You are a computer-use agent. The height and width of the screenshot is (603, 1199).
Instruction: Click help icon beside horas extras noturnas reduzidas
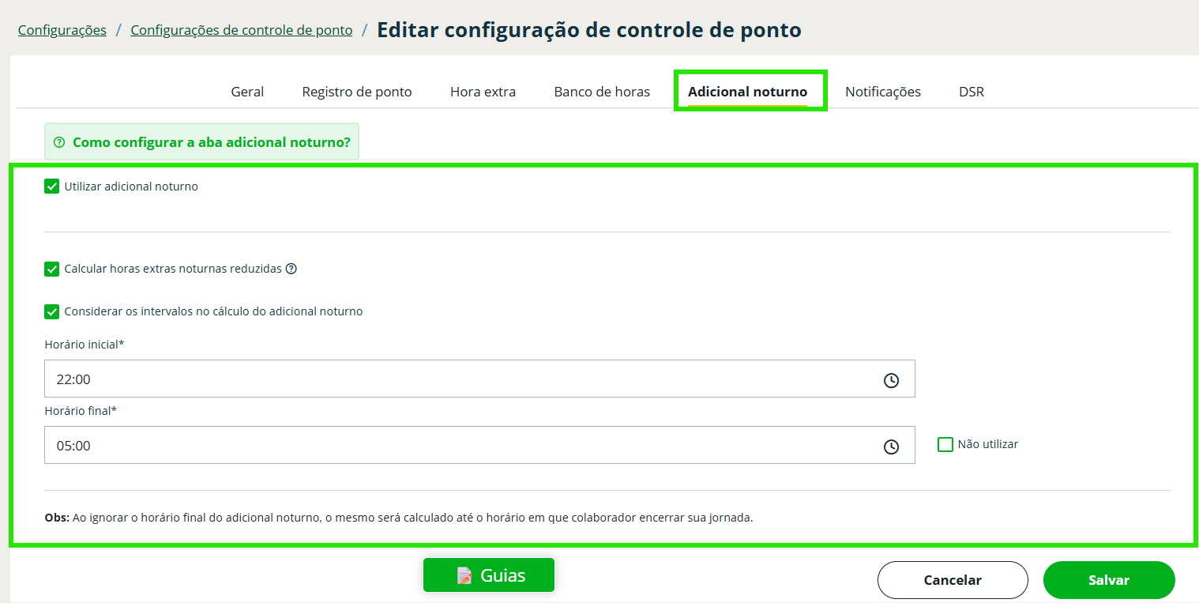pyautogui.click(x=291, y=269)
